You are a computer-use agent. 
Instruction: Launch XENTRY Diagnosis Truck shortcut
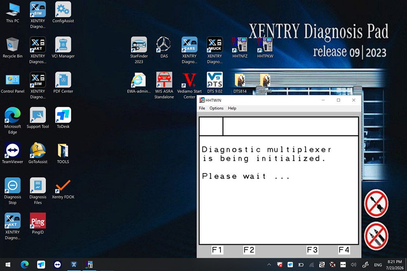coord(214,50)
